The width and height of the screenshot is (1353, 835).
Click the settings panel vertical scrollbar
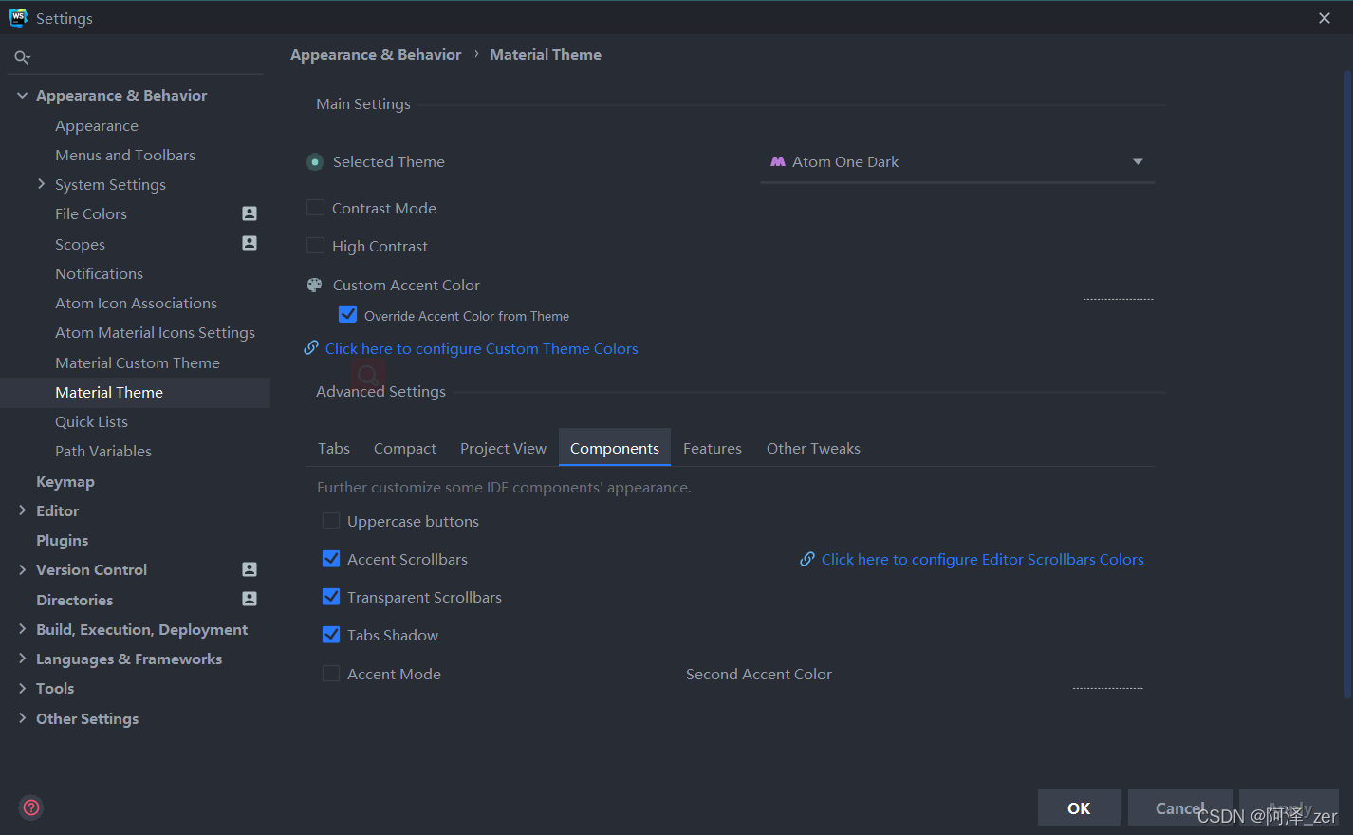(1347, 384)
